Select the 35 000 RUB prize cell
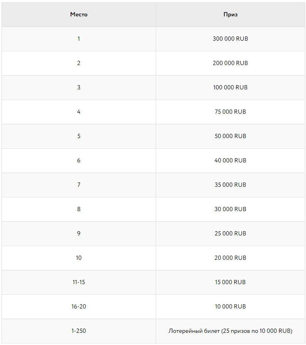The image size is (306, 345). [x=230, y=185]
